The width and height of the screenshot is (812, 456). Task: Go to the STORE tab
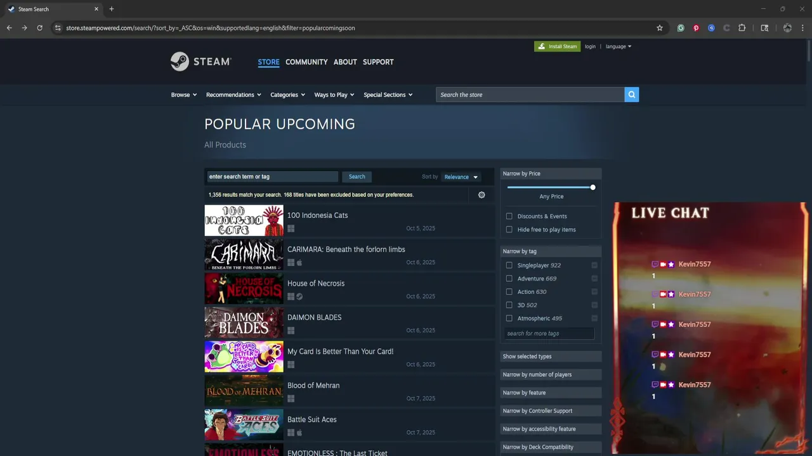[x=268, y=62]
